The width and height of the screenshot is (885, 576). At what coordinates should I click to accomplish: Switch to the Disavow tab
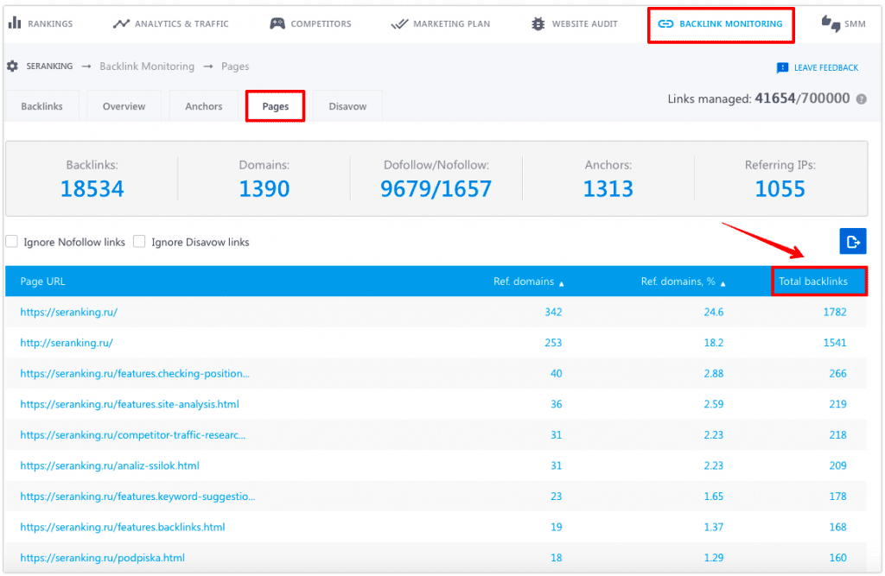(x=347, y=106)
